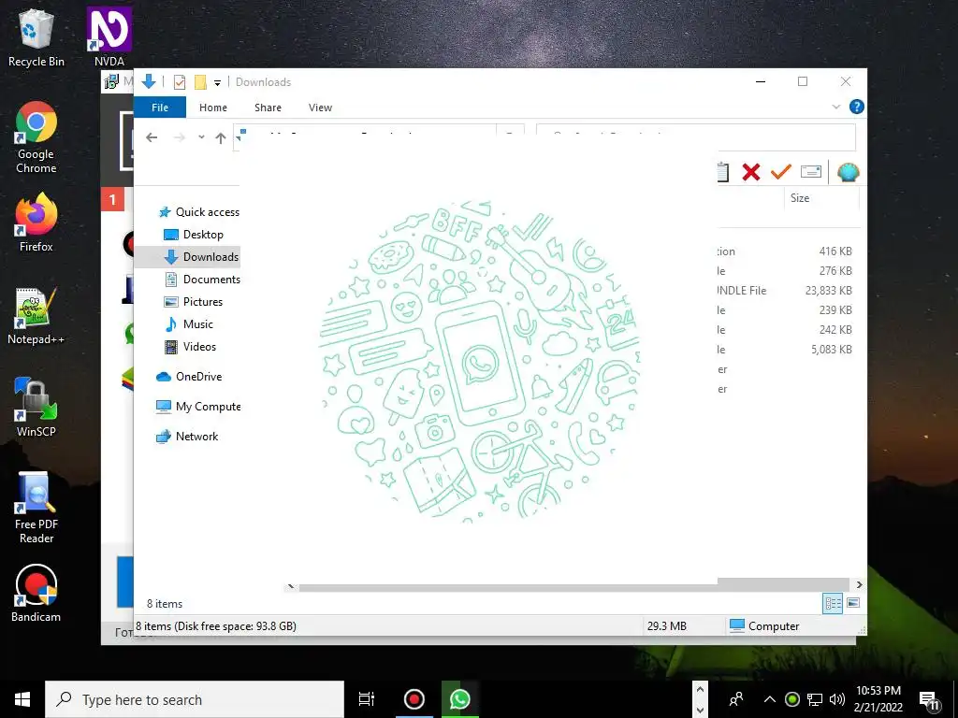Show hidden system tray icons
Viewport: 958px width, 718px height.
(x=770, y=699)
